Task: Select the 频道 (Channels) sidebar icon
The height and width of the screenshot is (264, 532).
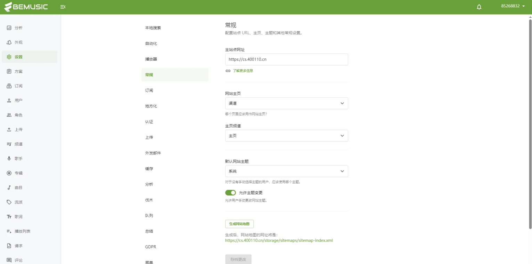Action: (18, 144)
